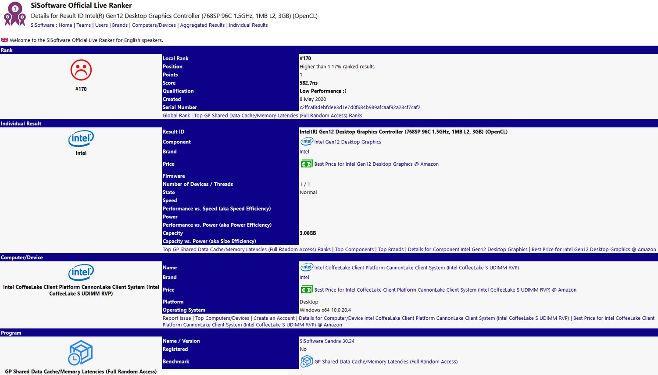Open the Top Brands link
This screenshot has width=658, height=375.
391,250
